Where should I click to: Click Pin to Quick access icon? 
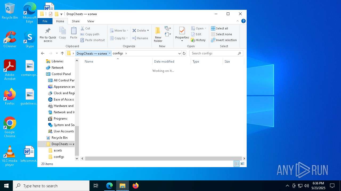coord(48,34)
